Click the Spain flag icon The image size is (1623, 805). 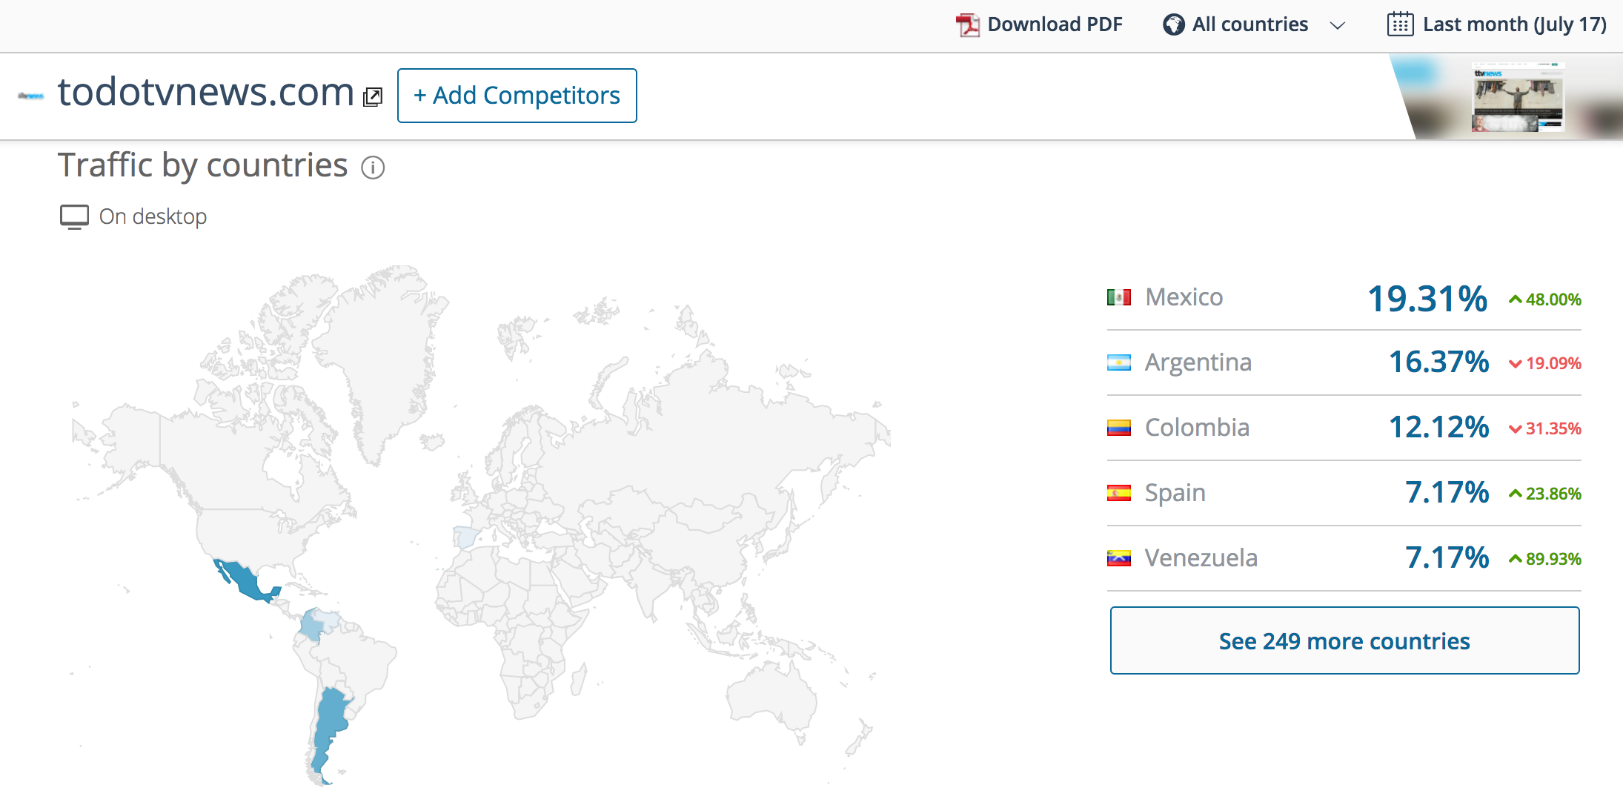click(1118, 493)
